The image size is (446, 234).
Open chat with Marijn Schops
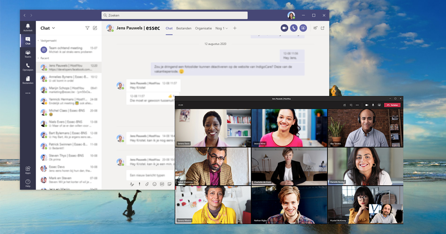69,90
